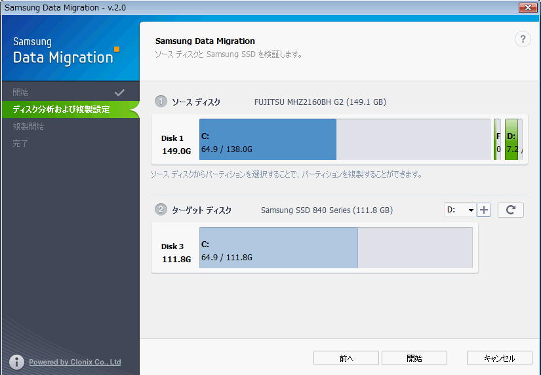The height and width of the screenshot is (375, 541).
Task: Select the ディスク分析および複製設定 sidebar step
Action: coord(61,109)
